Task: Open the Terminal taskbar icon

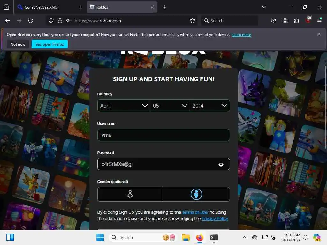Action: 214,237
